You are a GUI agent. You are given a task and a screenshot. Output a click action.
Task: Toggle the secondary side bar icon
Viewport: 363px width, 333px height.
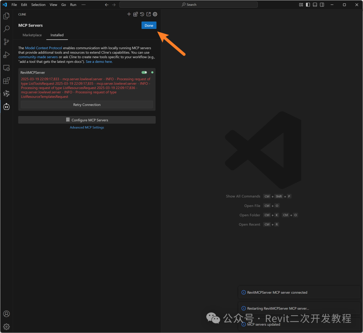point(322,5)
